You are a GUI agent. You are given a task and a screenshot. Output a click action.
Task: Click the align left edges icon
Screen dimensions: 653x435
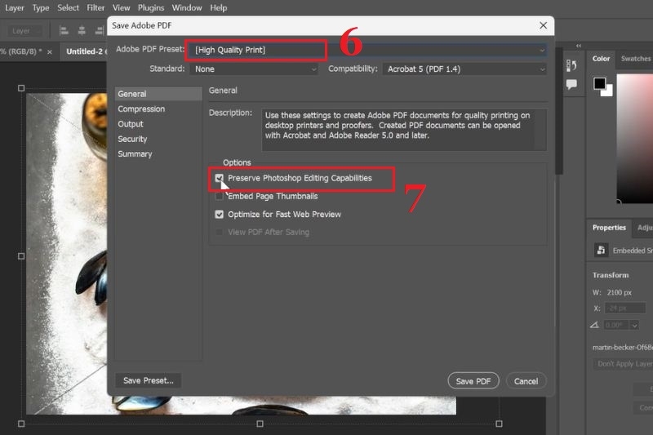tap(64, 31)
